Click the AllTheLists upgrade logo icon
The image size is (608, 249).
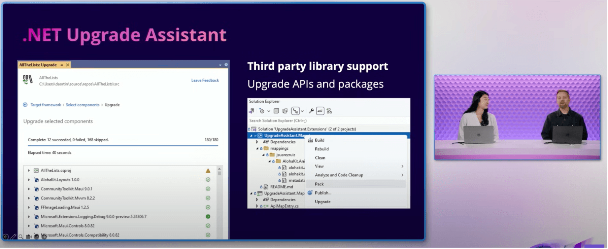coord(28,80)
